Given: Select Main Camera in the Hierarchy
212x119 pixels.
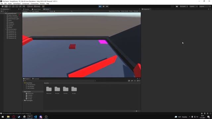Looking at the screenshot, I should pyautogui.click(x=13, y=15).
